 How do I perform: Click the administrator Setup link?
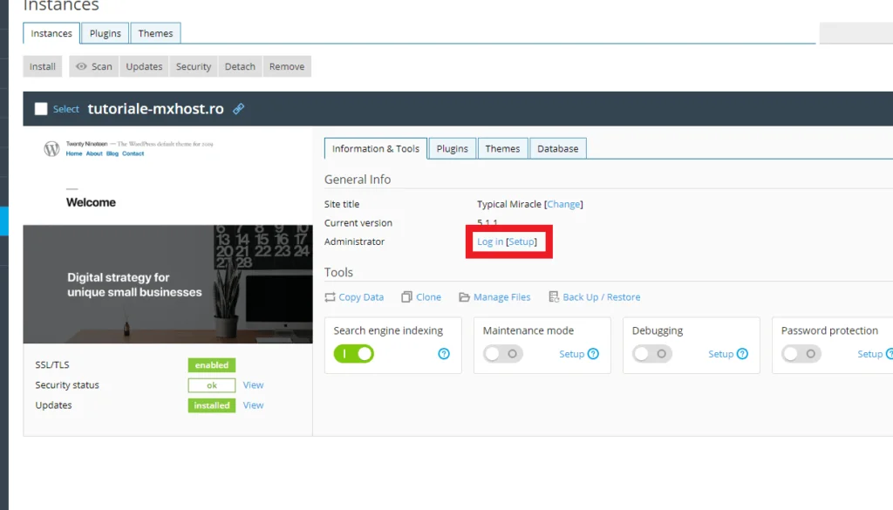[521, 241]
